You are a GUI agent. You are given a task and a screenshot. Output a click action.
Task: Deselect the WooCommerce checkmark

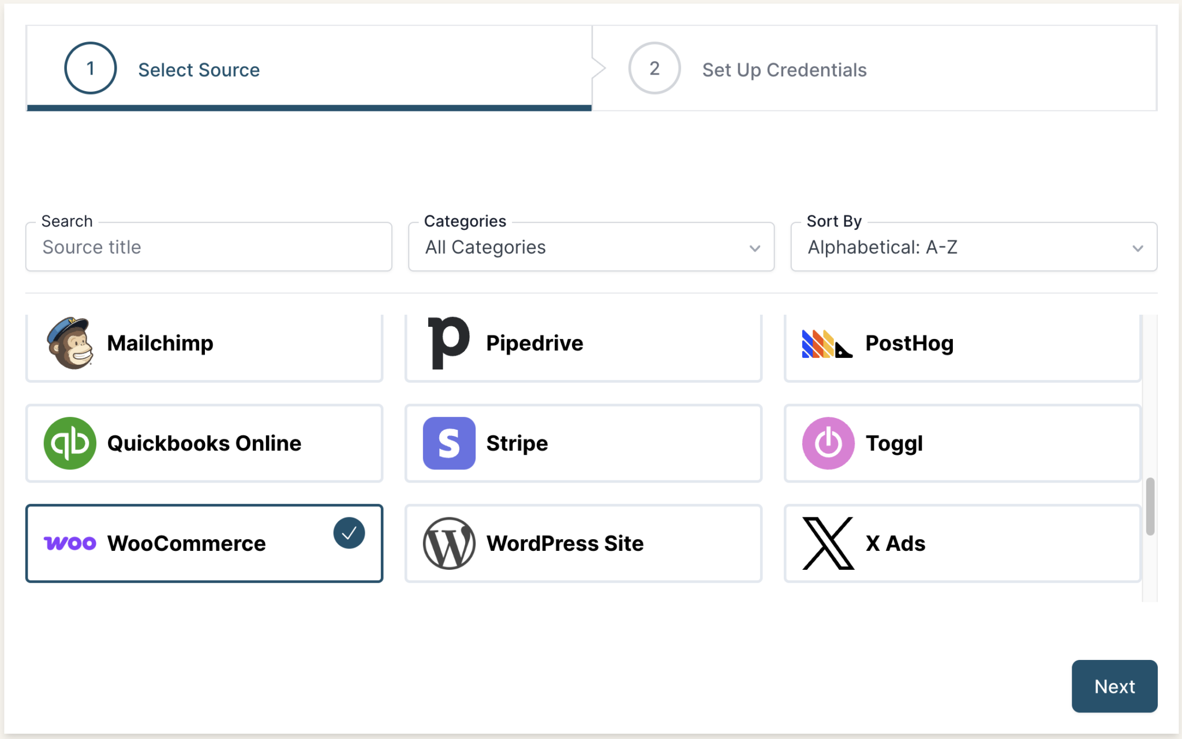pyautogui.click(x=348, y=533)
